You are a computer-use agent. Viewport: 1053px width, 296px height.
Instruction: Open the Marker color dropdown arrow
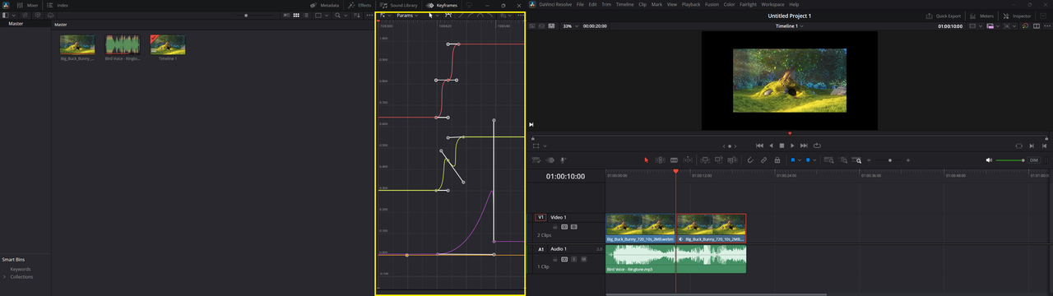[815, 160]
